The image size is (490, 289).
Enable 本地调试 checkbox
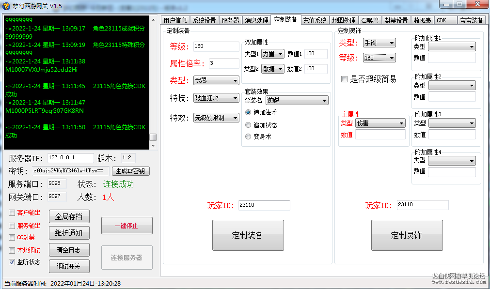(x=12, y=250)
